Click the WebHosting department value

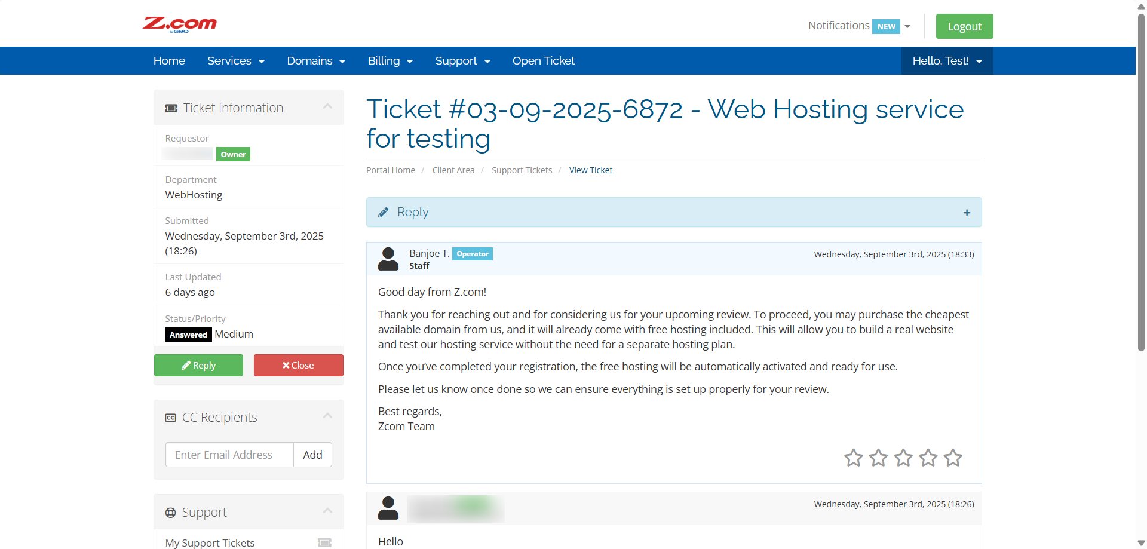click(194, 195)
